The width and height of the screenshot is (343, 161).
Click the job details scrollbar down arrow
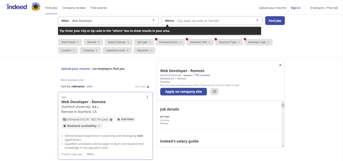click(x=283, y=146)
